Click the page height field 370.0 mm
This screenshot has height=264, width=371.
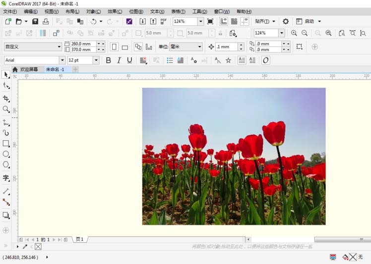(83, 50)
